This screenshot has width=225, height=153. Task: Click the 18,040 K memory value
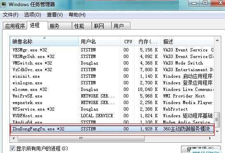click(148, 89)
